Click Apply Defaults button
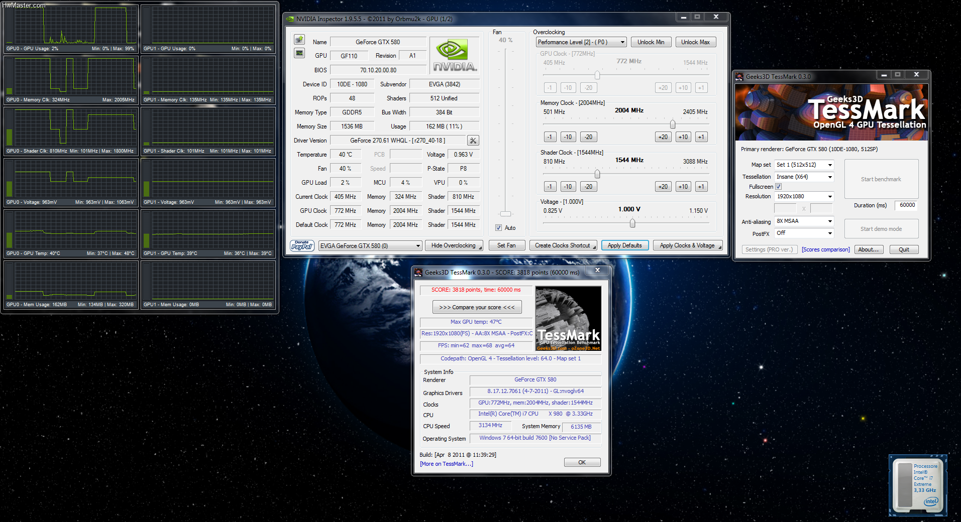The height and width of the screenshot is (522, 961). (x=625, y=245)
